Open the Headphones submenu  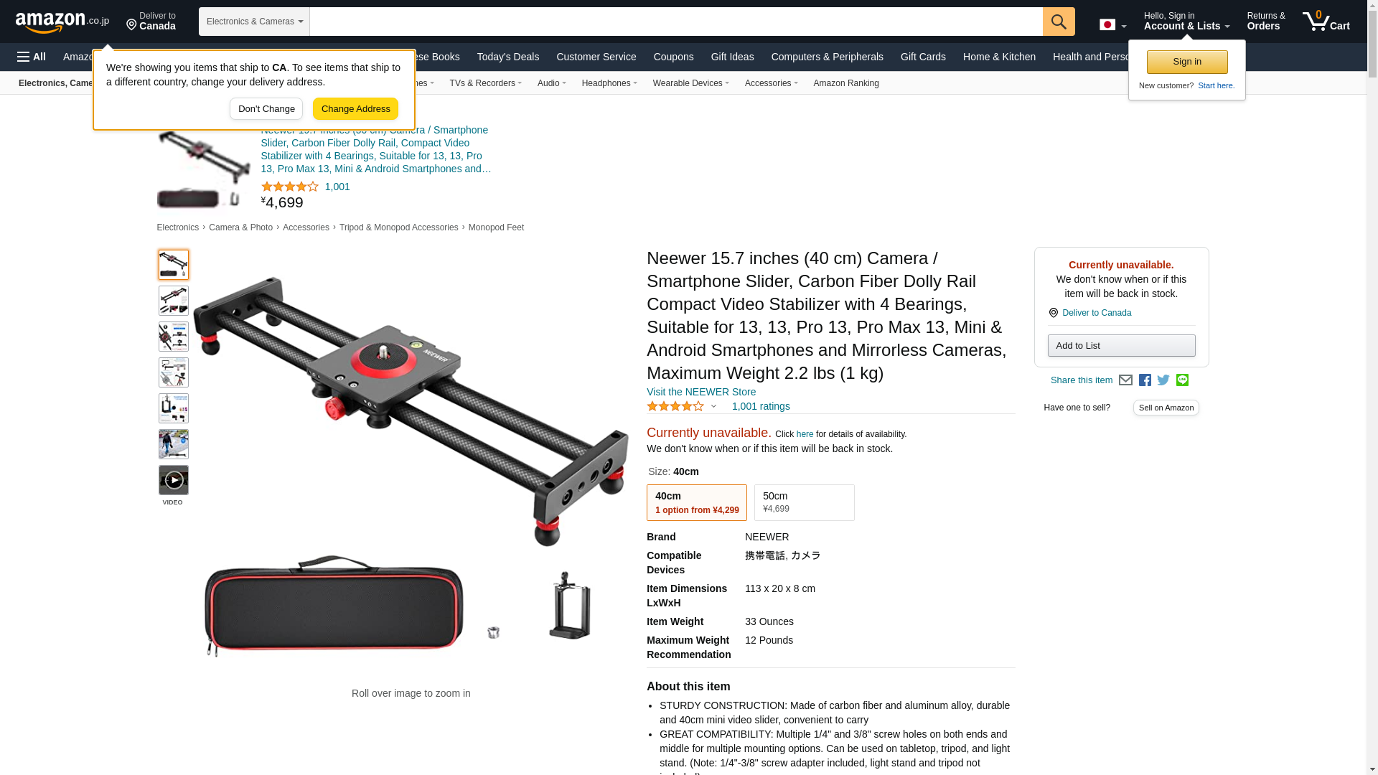point(609,83)
